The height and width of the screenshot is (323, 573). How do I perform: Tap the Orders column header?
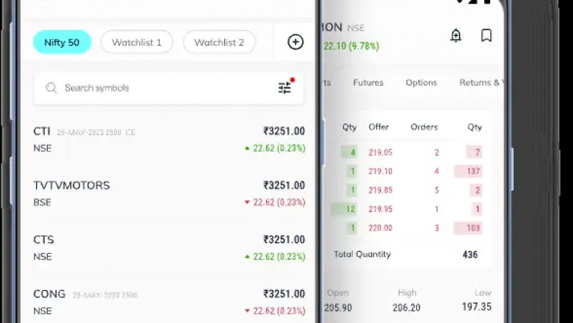pos(425,127)
